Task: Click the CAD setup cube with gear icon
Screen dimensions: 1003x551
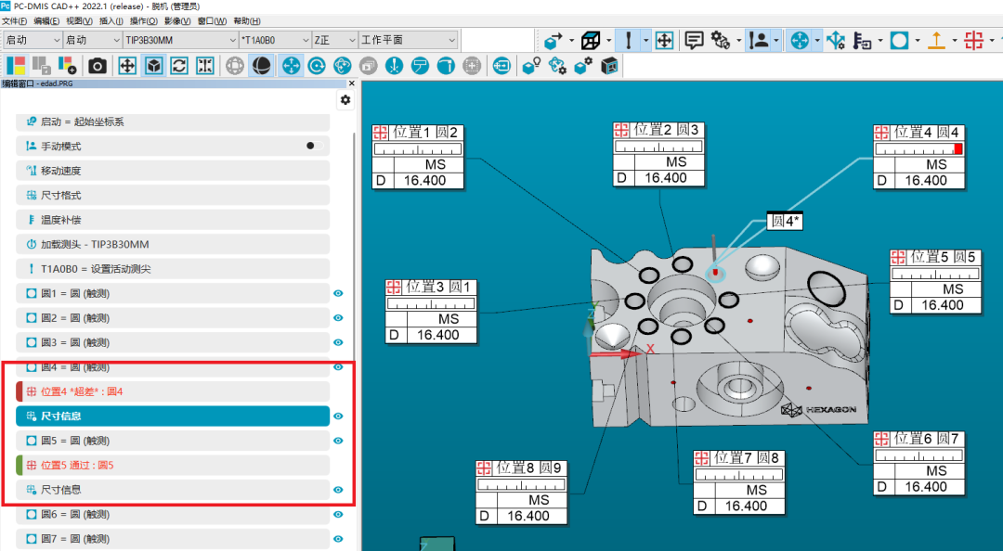Action: pos(583,65)
